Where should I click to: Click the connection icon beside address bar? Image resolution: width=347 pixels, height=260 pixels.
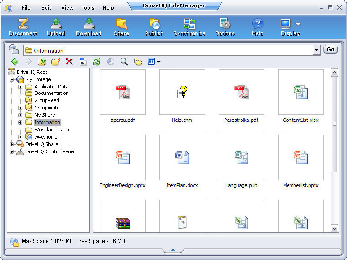tap(14, 49)
